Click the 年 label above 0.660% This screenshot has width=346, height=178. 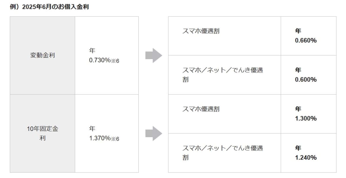pyautogui.click(x=298, y=31)
